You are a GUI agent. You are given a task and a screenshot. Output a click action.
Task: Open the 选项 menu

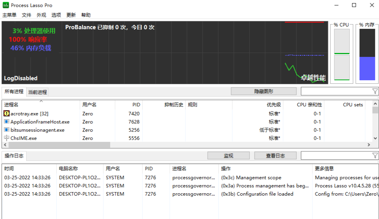pyautogui.click(x=56, y=15)
